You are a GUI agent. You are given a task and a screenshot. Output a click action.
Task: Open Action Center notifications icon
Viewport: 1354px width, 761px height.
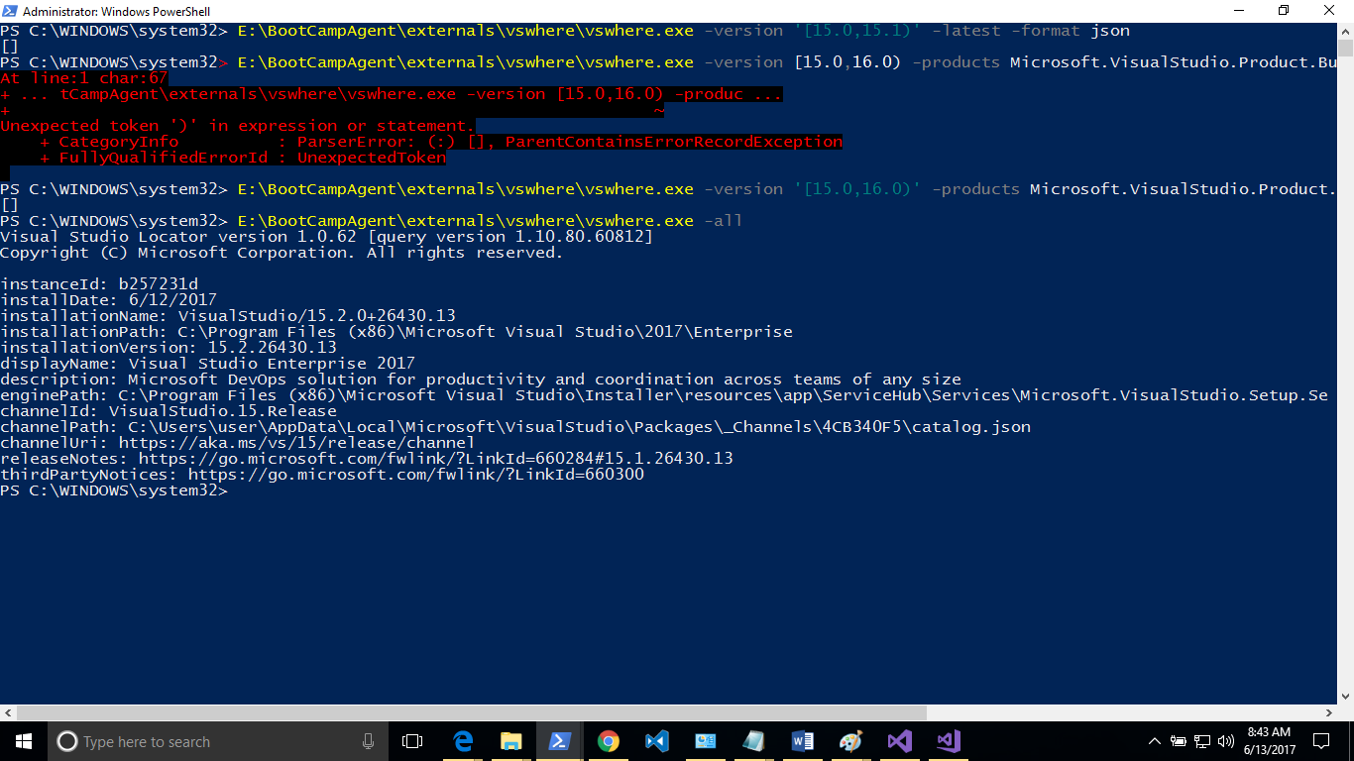[1322, 741]
